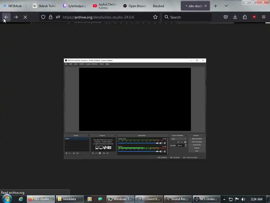Open site permissions icon in address bar
This screenshot has width=270, height=203.
click(x=58, y=17)
